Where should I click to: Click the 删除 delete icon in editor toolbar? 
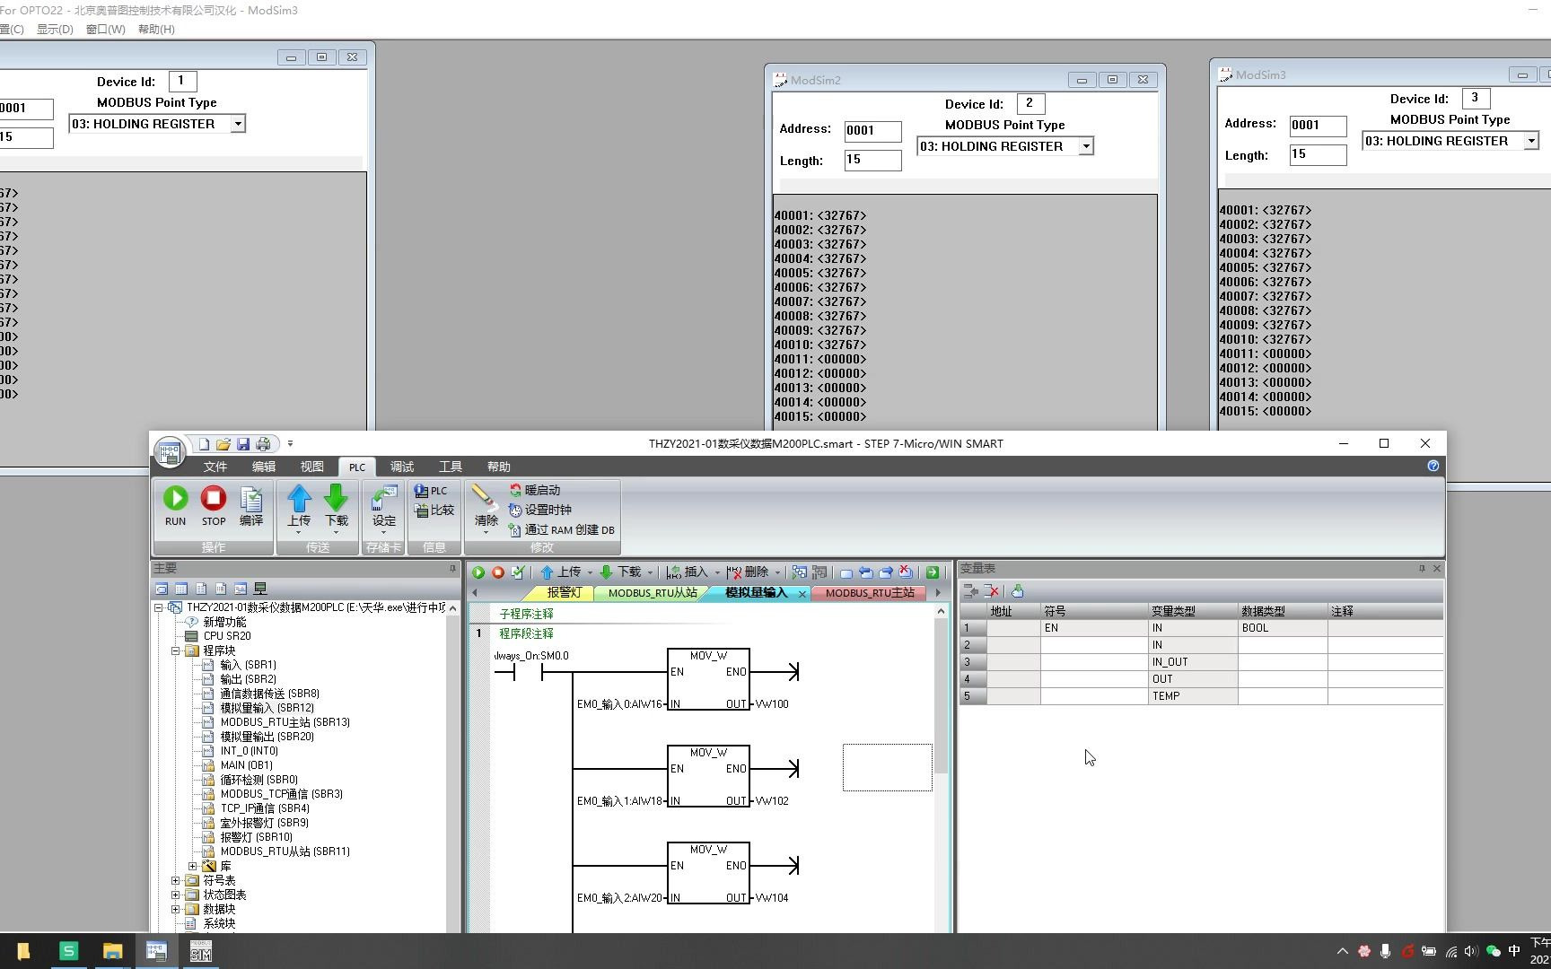(x=747, y=572)
